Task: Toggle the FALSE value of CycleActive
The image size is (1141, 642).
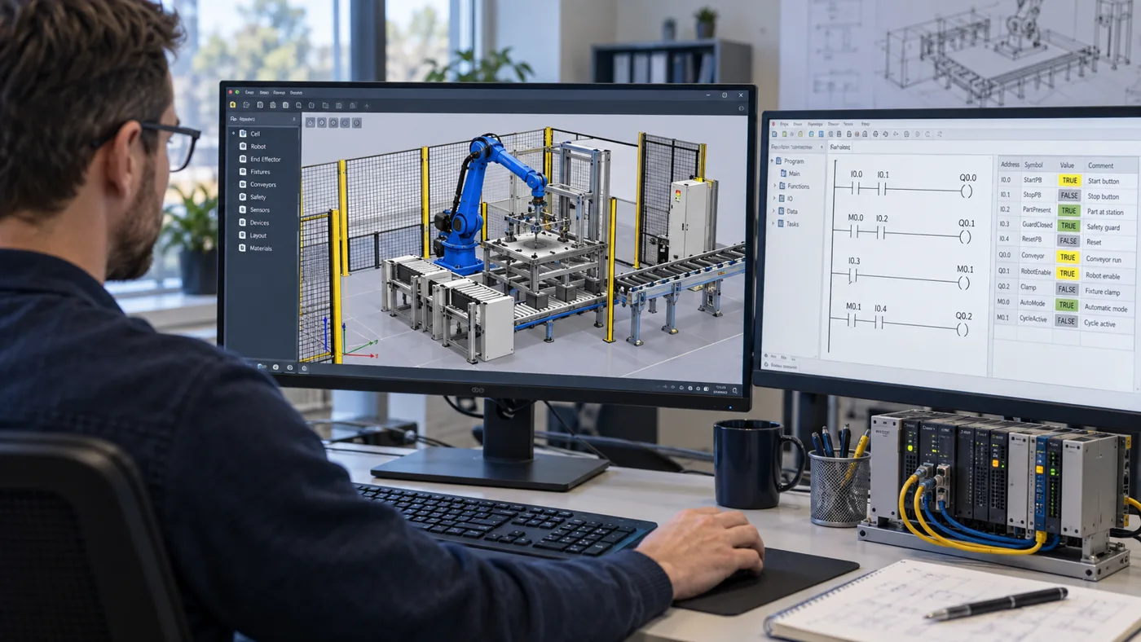Action: [x=1066, y=321]
